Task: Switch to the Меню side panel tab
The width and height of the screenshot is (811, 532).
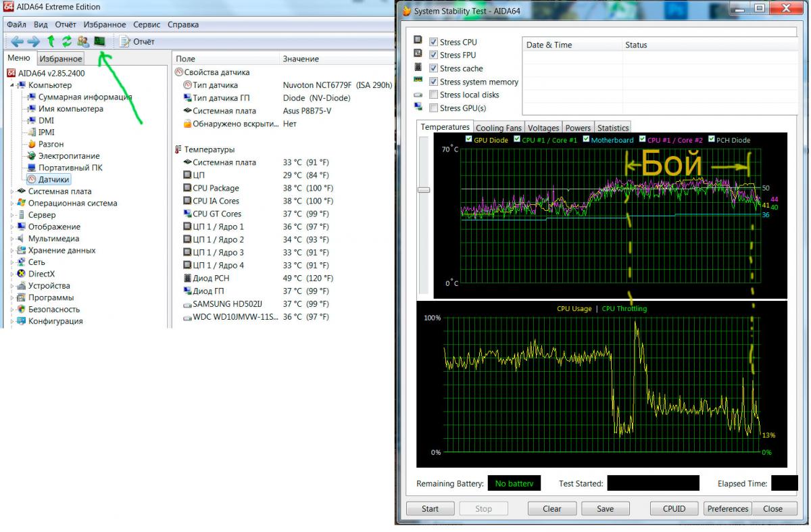Action: point(18,58)
